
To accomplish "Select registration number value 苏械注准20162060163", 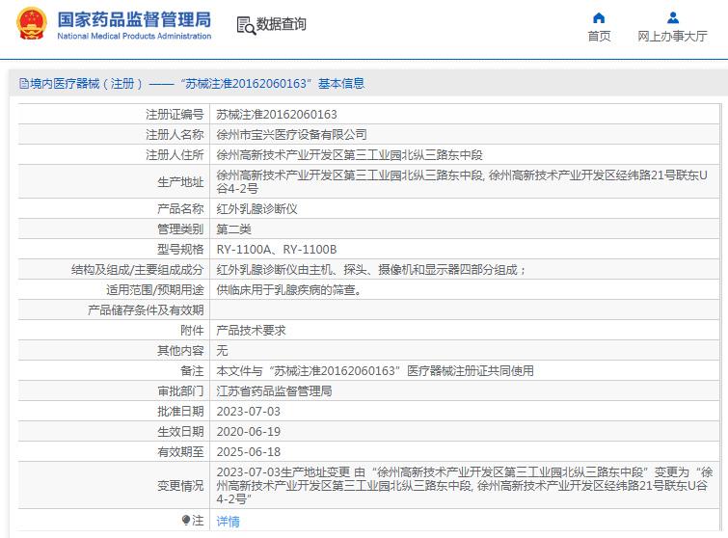I will tap(276, 115).
